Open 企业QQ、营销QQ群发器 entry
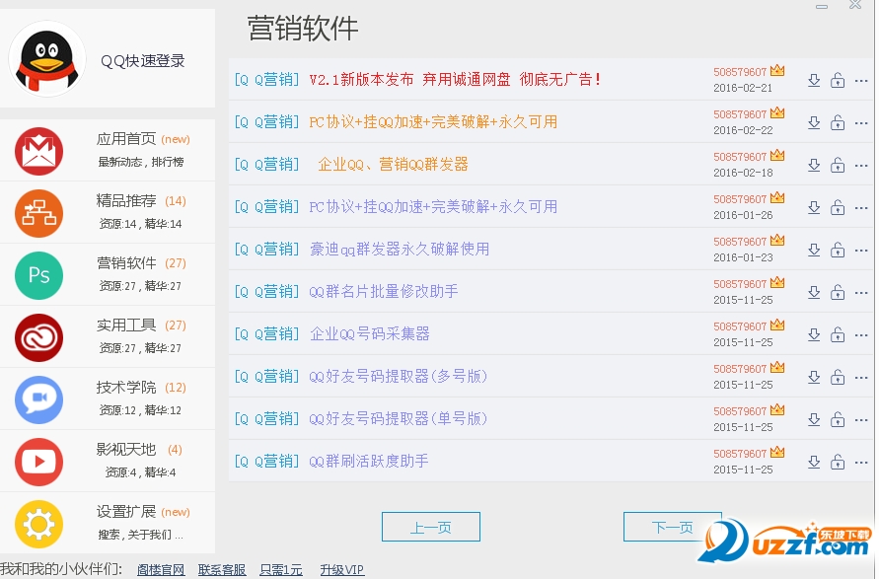Screen dimensions: 879x579 click(393, 164)
